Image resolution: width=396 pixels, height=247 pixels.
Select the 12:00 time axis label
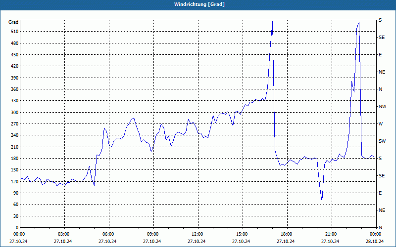coord(197,234)
